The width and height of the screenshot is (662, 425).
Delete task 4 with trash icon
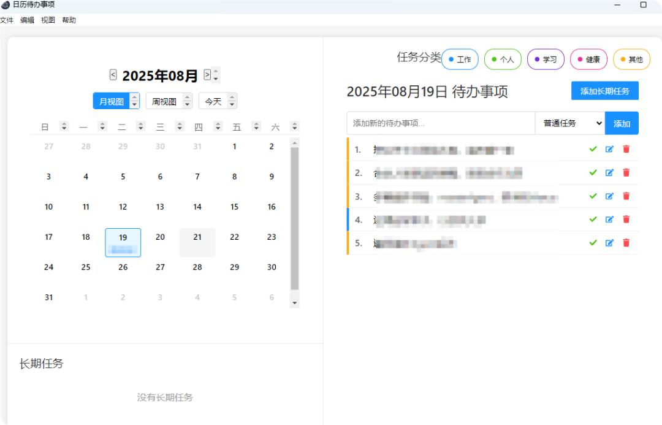[x=626, y=220]
